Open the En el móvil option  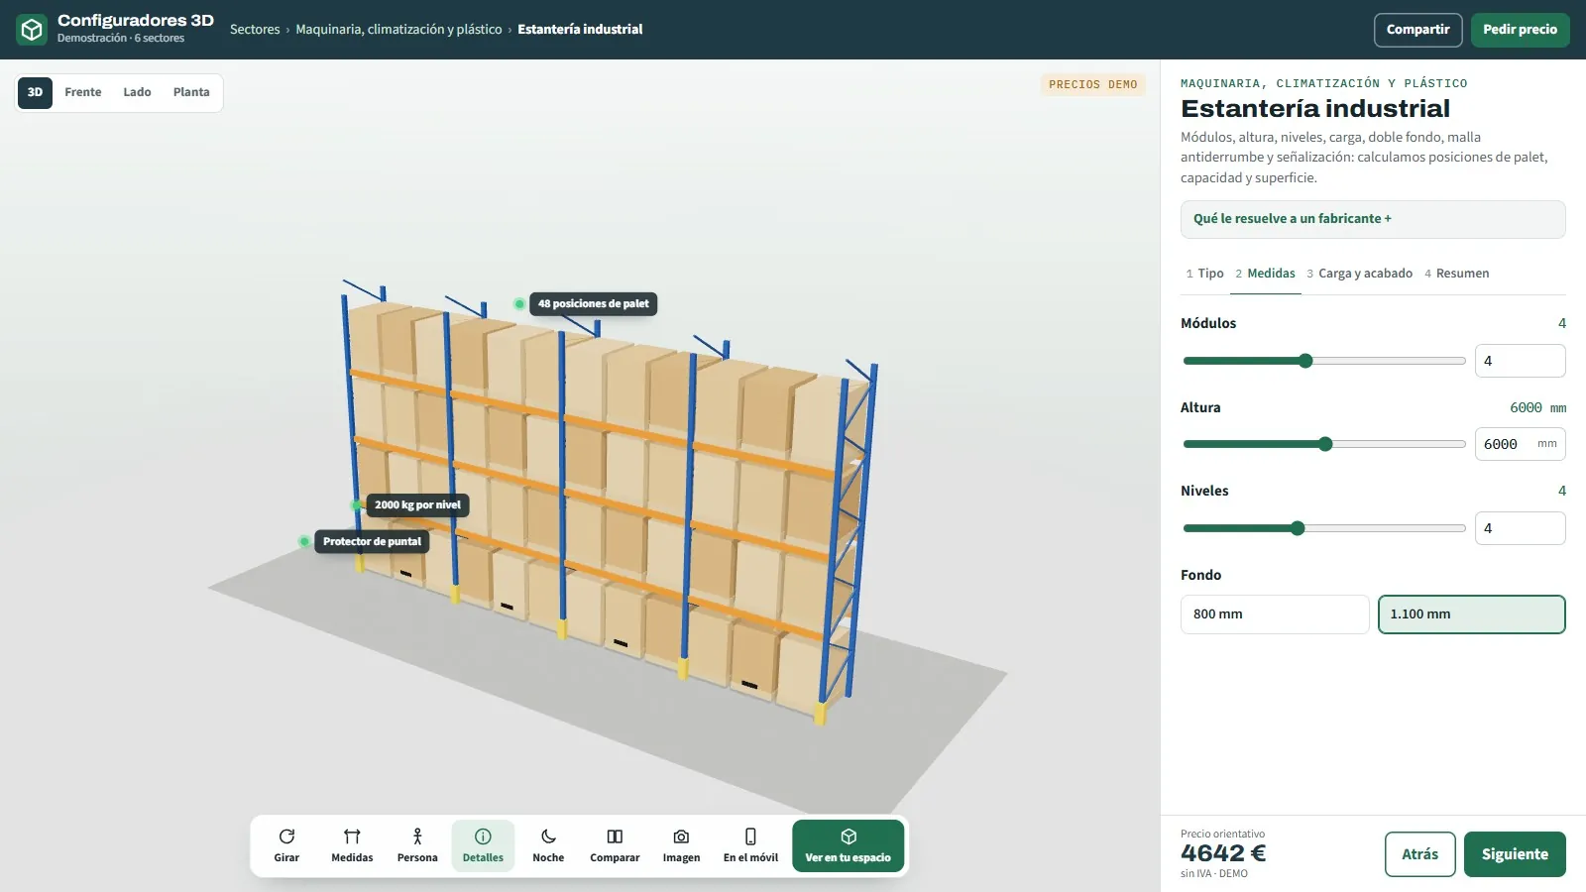tap(750, 845)
